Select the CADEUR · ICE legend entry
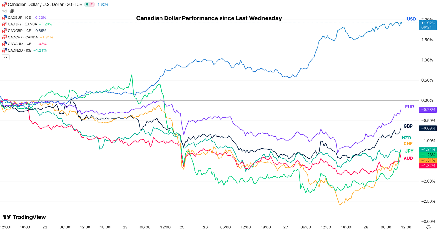This screenshot has width=438, height=231. 19,18
